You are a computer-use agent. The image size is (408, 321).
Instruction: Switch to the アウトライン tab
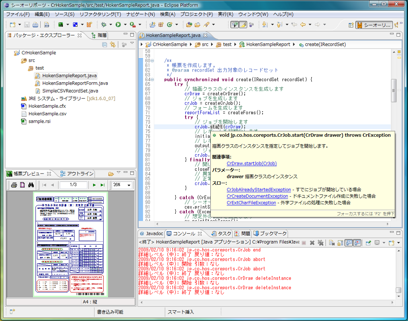tap(77, 174)
